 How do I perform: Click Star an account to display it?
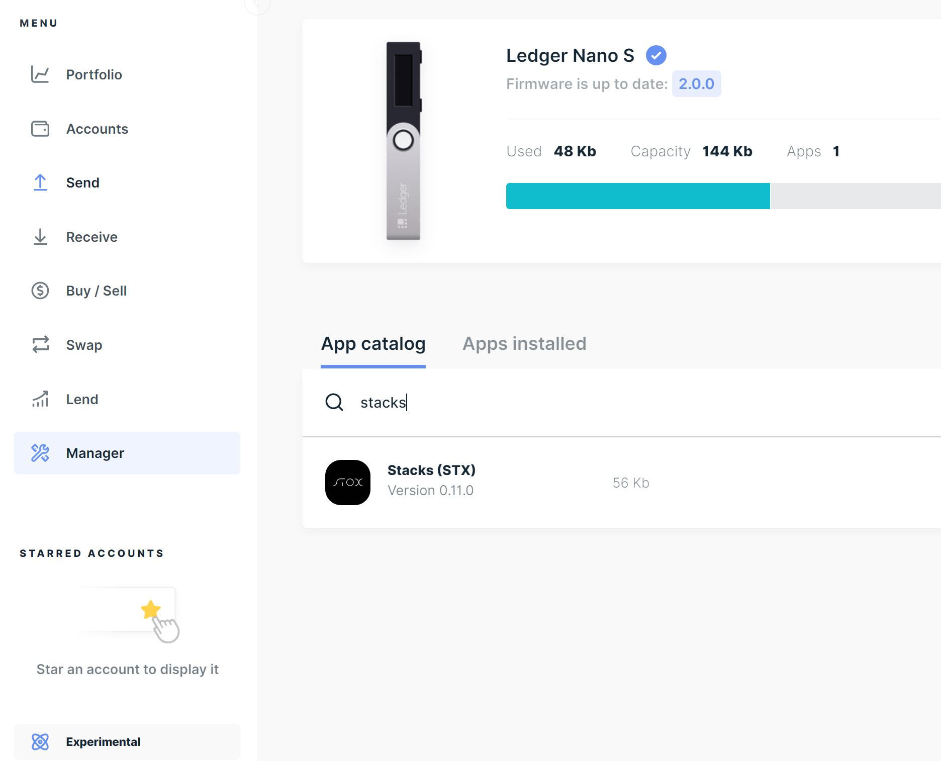click(127, 670)
